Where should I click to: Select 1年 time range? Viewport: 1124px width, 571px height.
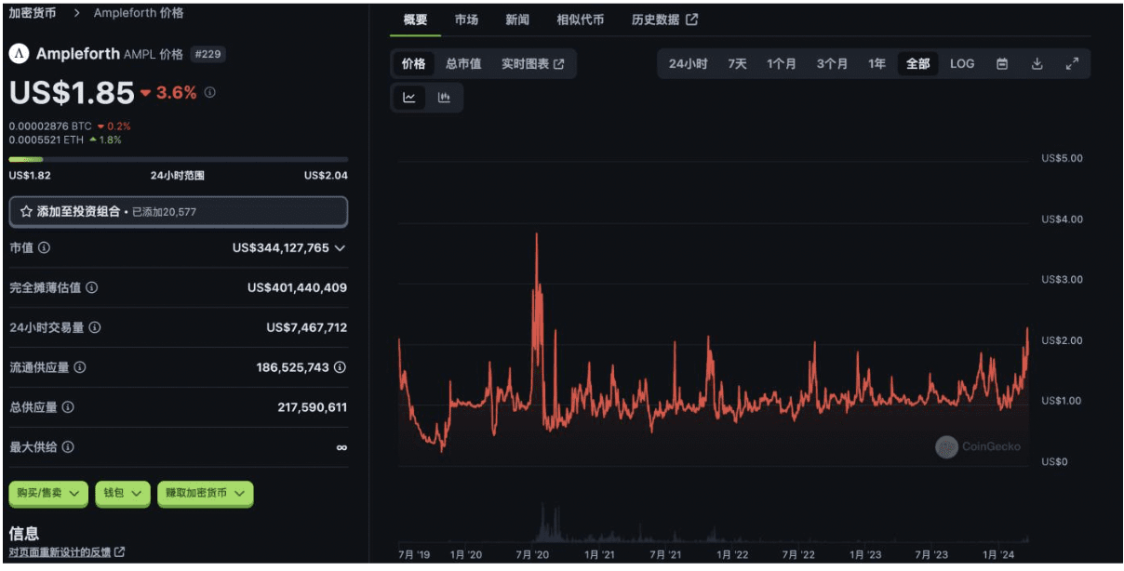(x=876, y=64)
